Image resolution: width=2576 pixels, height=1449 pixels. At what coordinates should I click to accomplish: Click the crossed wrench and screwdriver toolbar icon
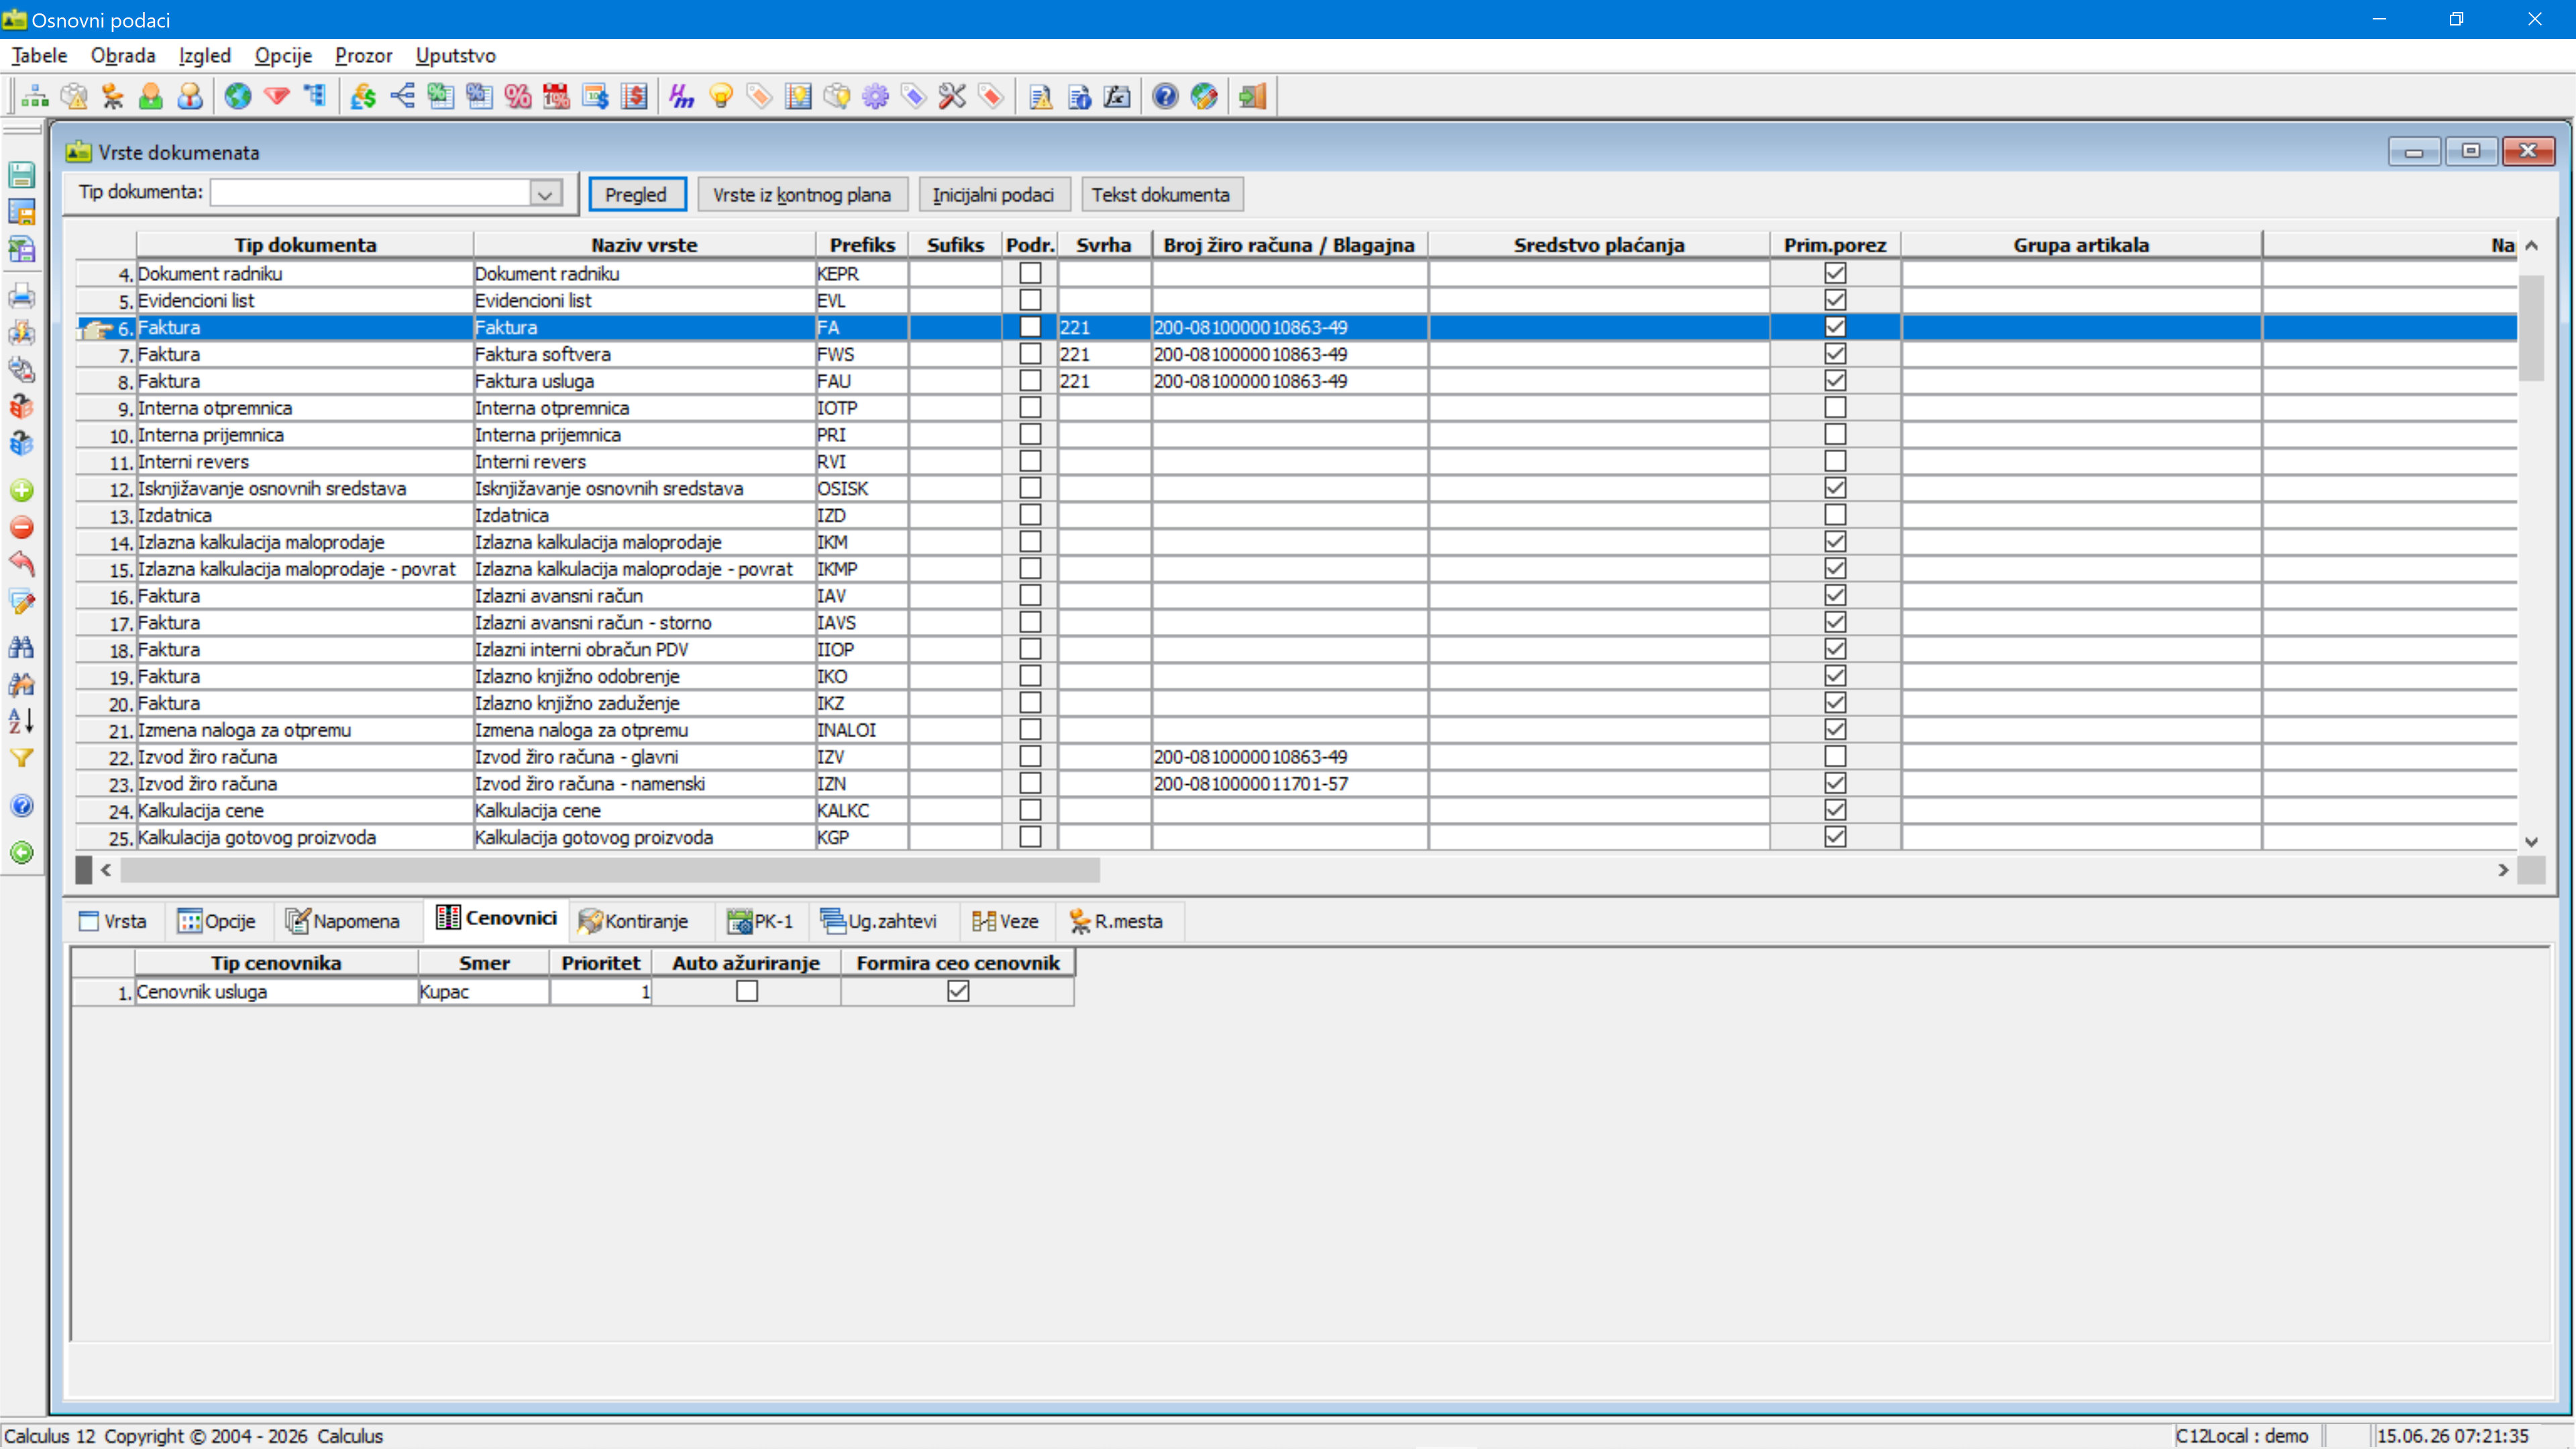pos(953,96)
